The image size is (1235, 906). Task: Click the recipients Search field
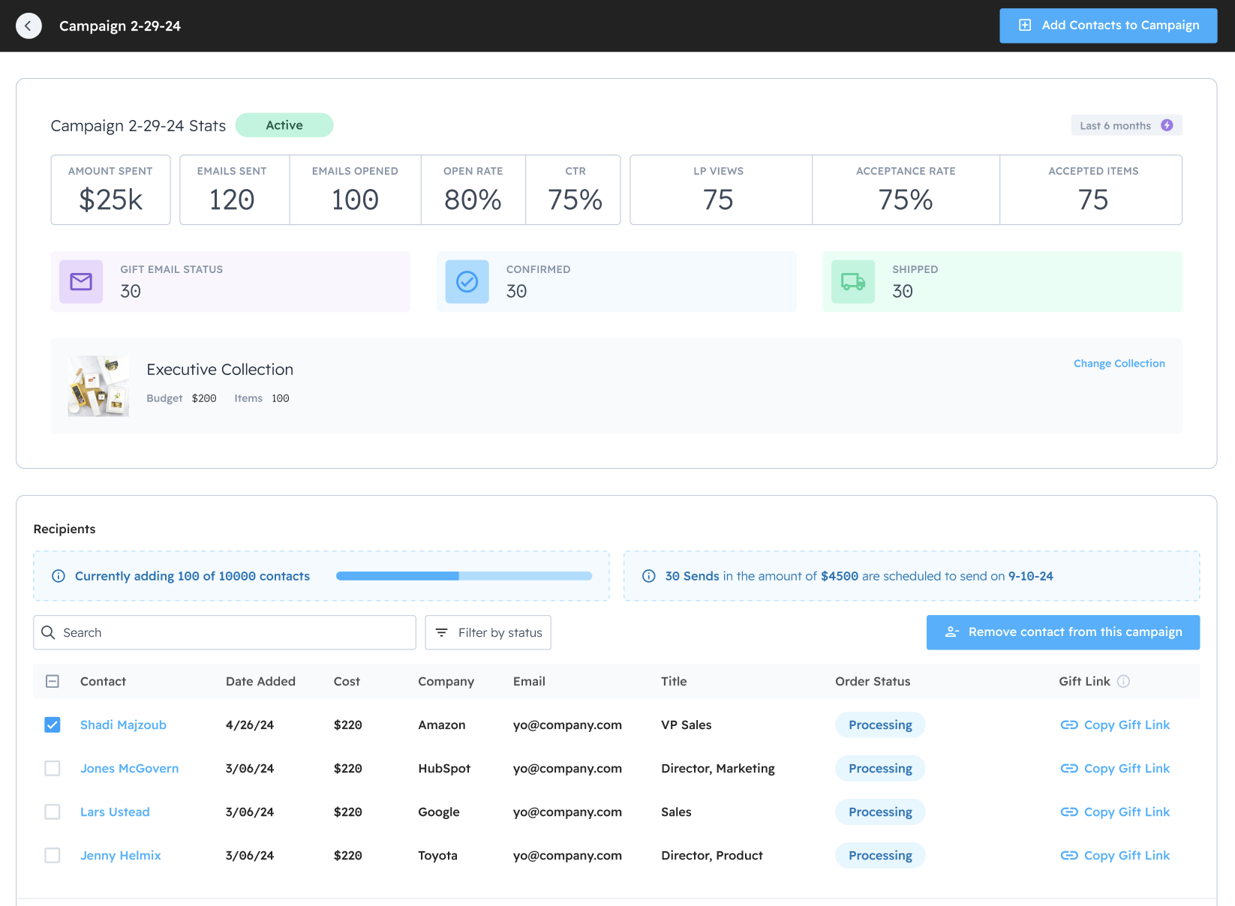pyautogui.click(x=225, y=632)
